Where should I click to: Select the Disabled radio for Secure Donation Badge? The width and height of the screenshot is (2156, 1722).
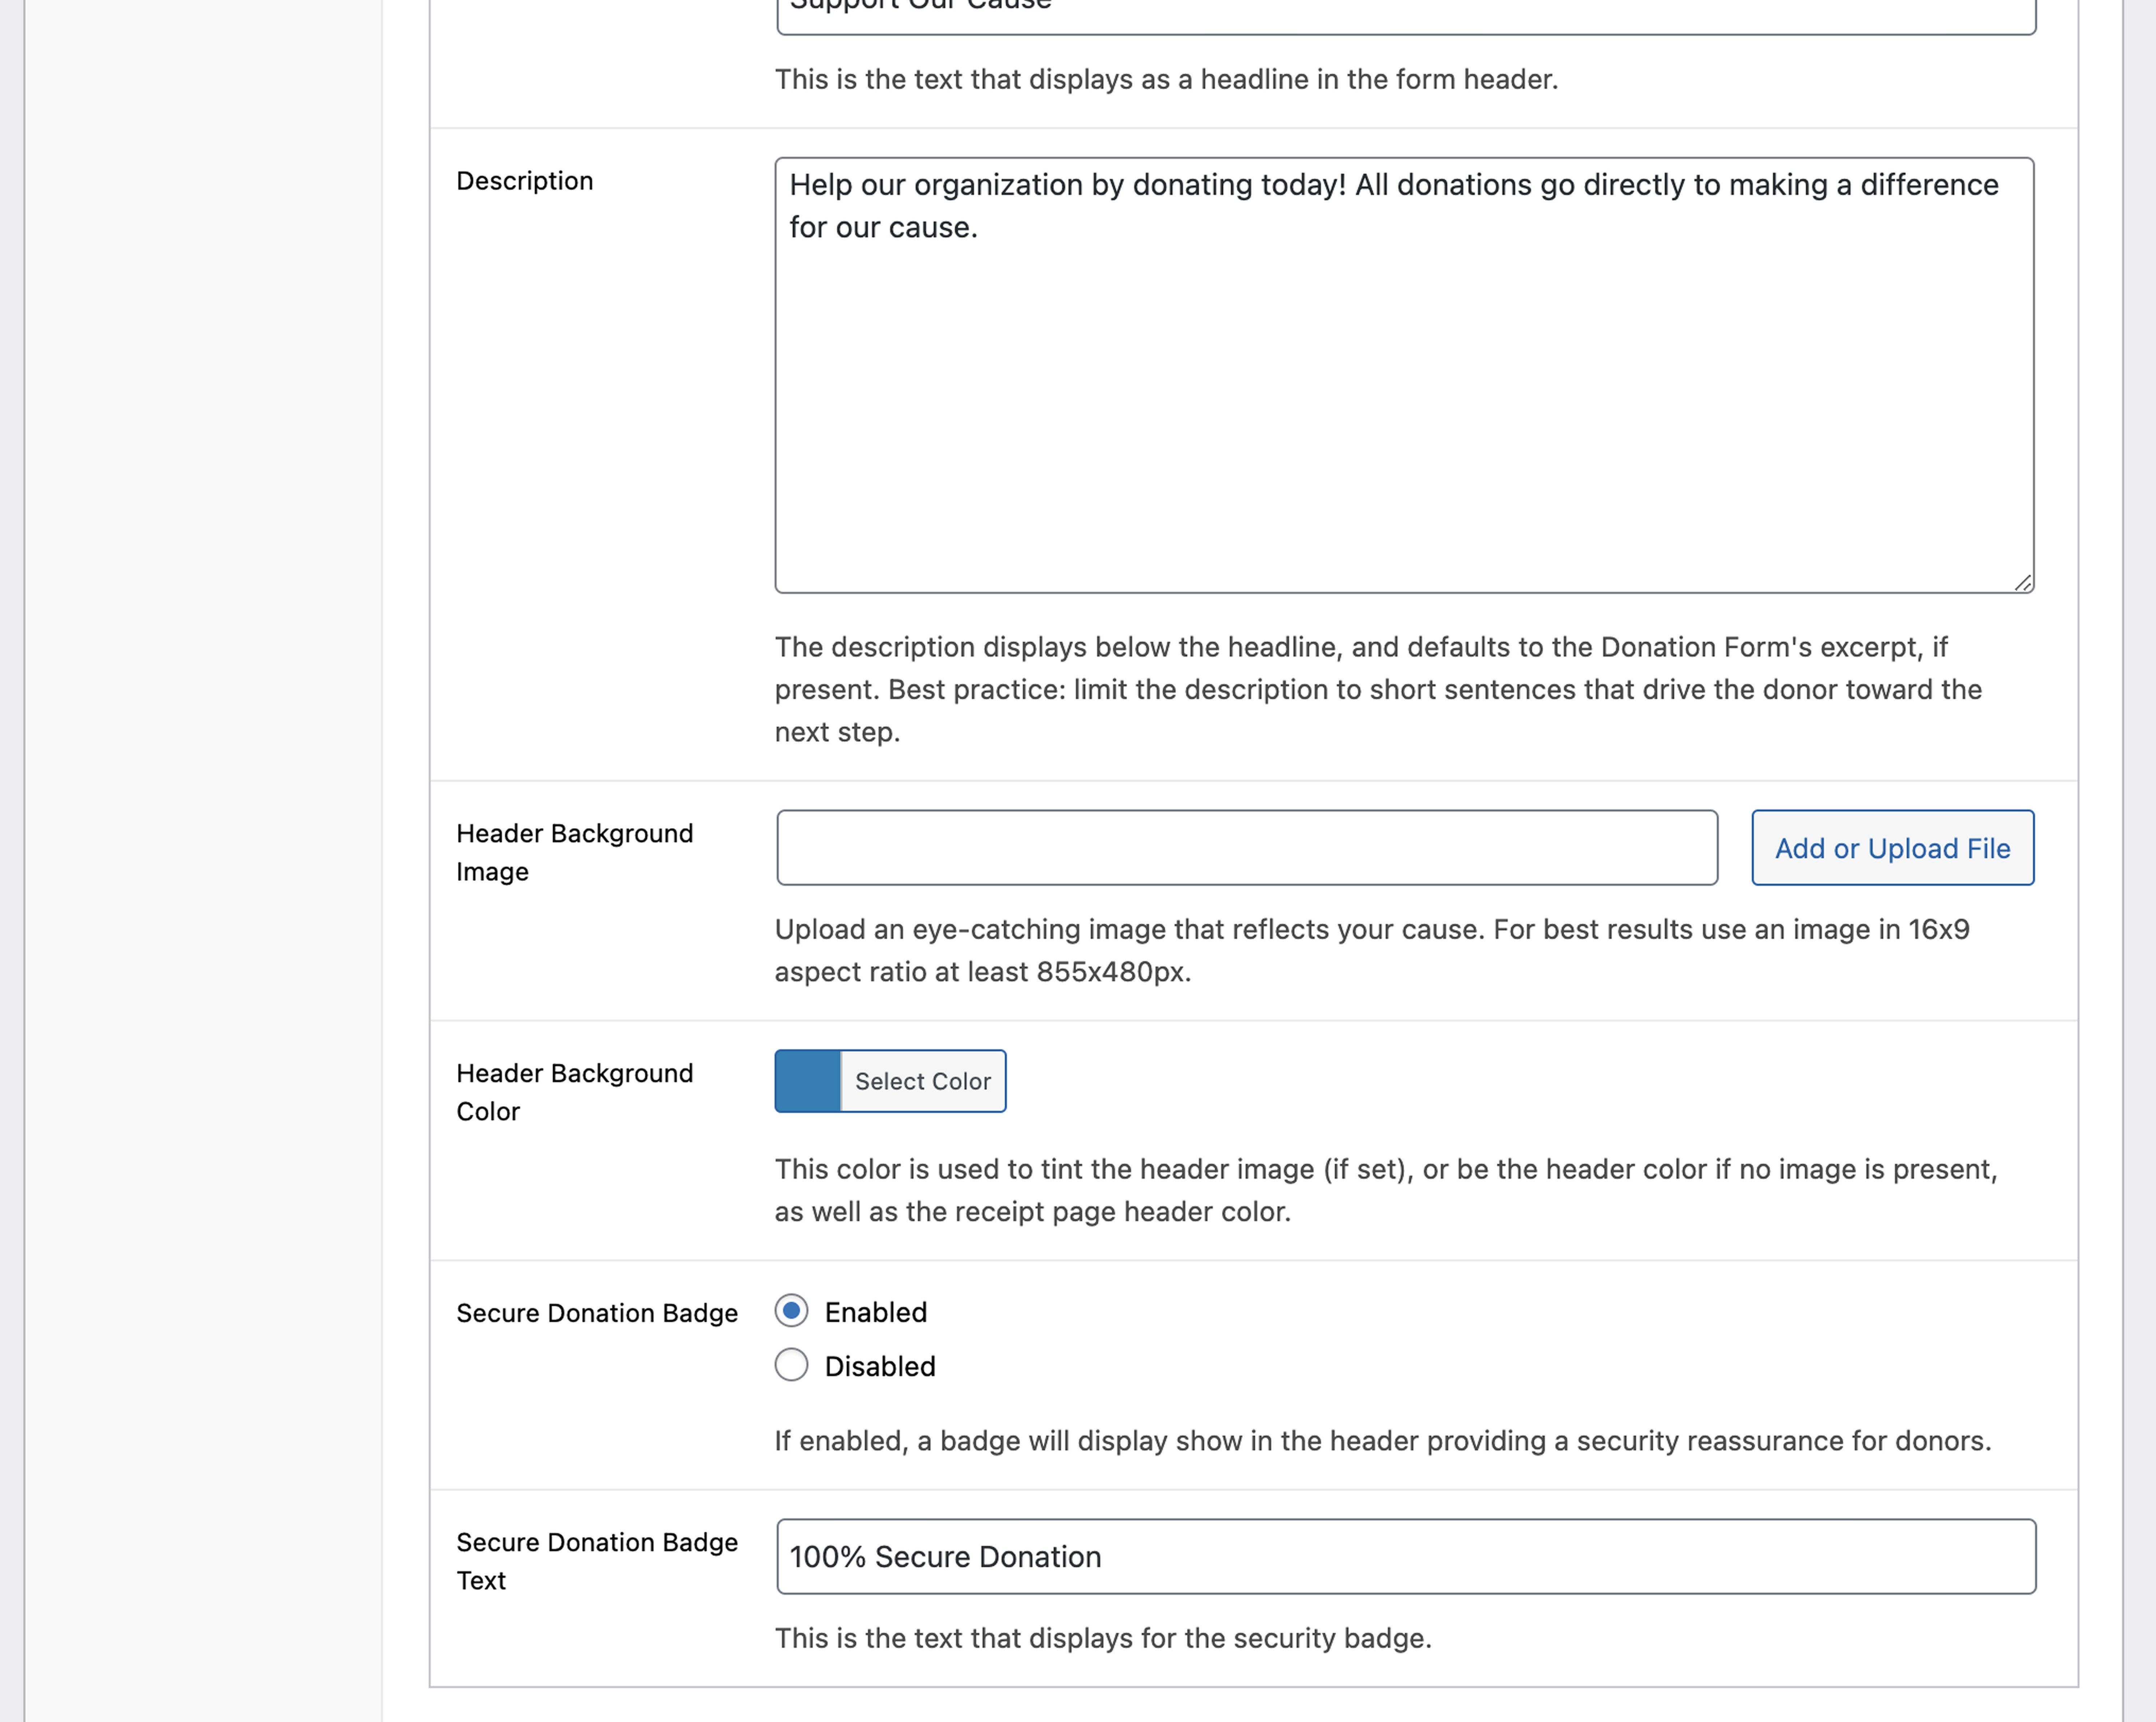pyautogui.click(x=791, y=1365)
